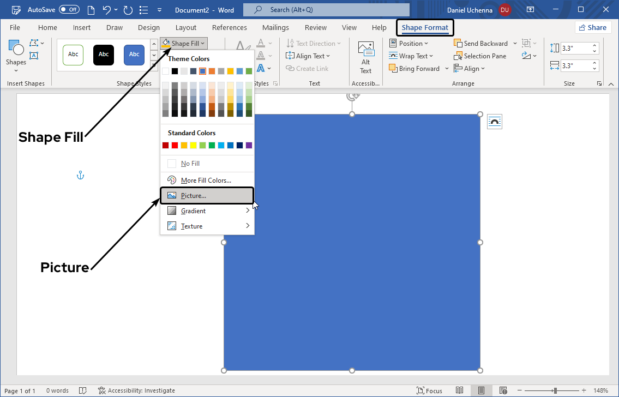Pick the red standard color swatch
This screenshot has width=619, height=397.
coord(175,146)
